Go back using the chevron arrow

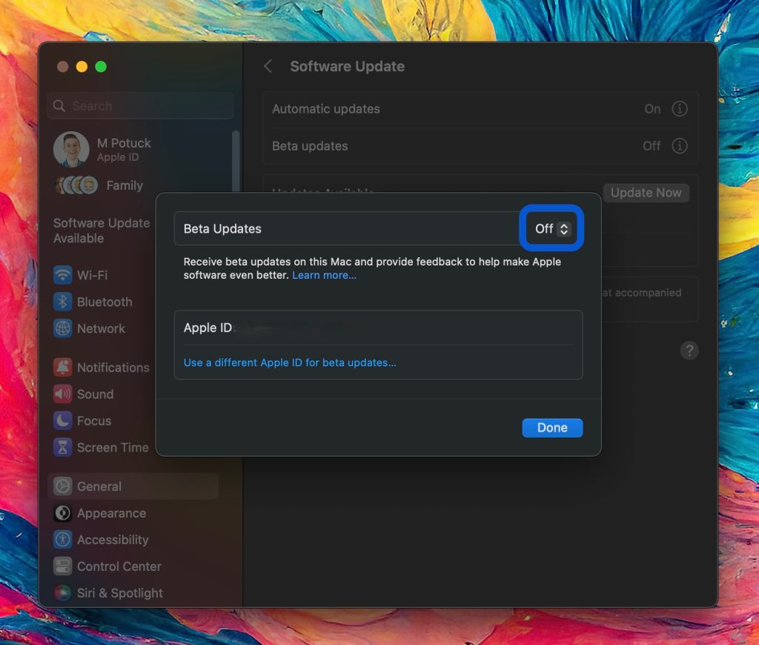pyautogui.click(x=268, y=67)
